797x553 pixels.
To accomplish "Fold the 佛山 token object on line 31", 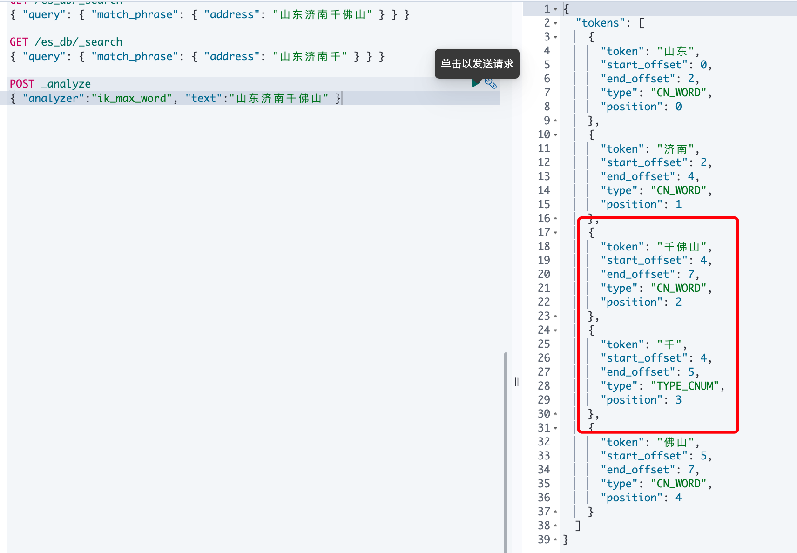I will pos(555,428).
